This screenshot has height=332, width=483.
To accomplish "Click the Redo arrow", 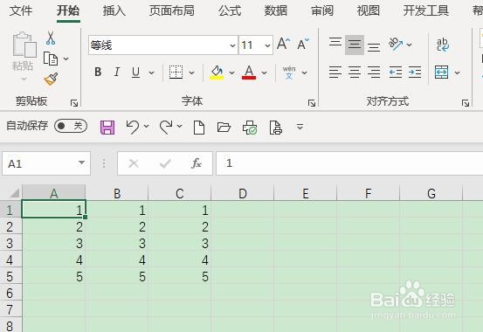I will [x=166, y=127].
